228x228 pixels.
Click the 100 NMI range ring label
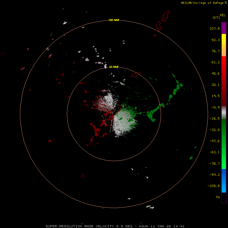[114, 20]
